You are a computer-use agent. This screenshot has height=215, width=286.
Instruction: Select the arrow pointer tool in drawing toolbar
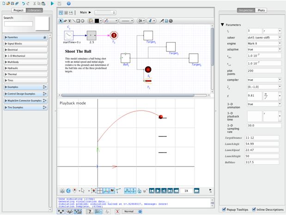coord(61,21)
